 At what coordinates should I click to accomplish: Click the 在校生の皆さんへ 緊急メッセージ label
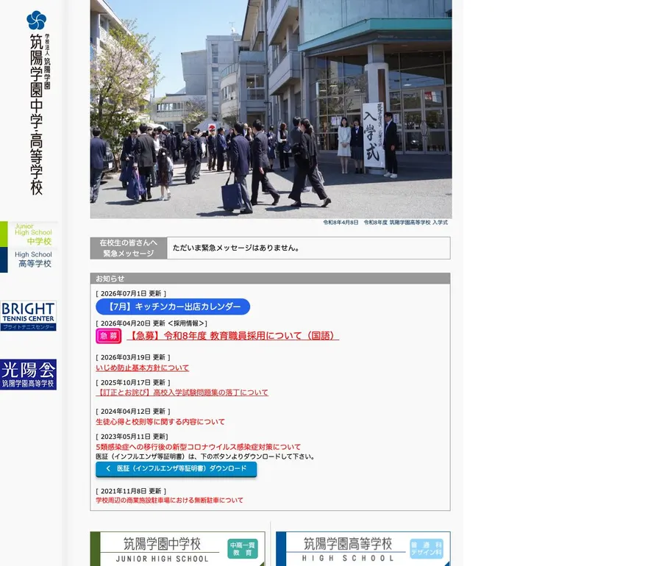point(129,248)
